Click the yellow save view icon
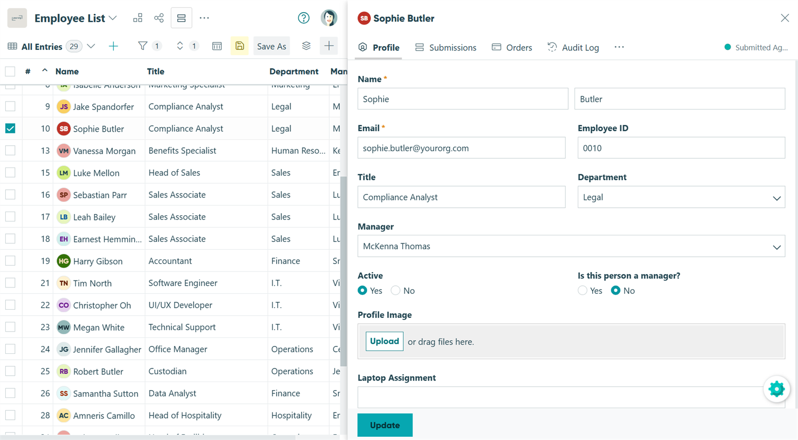 click(239, 46)
